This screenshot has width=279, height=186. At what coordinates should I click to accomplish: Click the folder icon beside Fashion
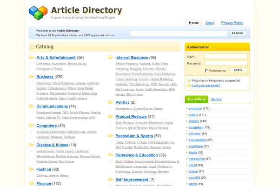(31, 169)
